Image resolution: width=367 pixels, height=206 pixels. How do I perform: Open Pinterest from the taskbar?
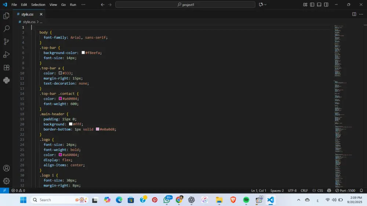click(x=155, y=200)
